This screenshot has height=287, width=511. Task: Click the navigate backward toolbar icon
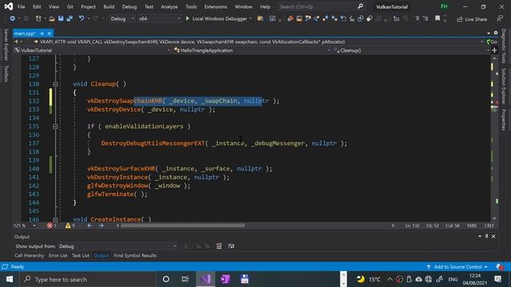coord(13,19)
